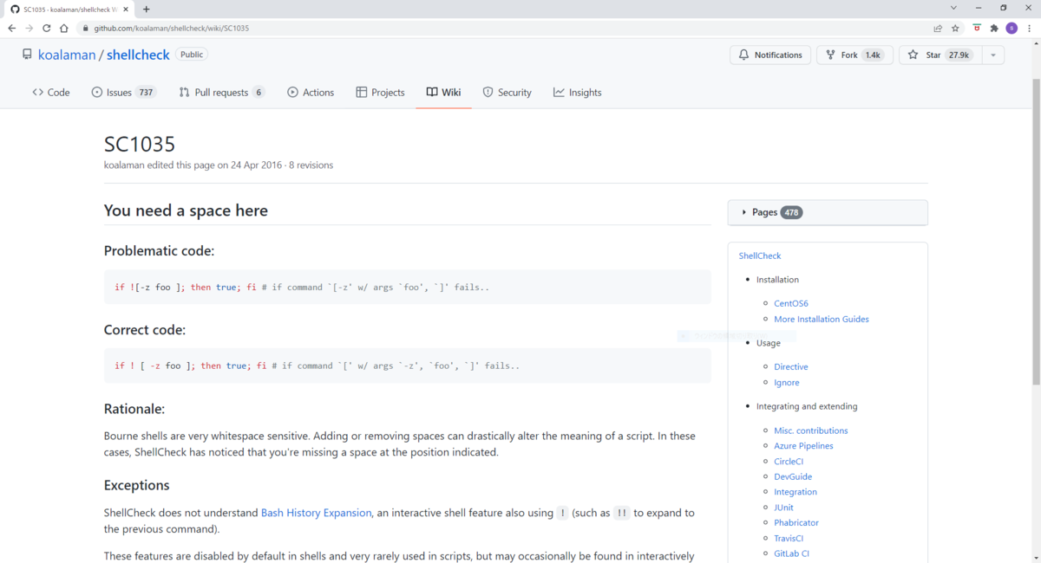Click the red extension icon in toolbar
The image size is (1041, 563).
[x=977, y=28]
